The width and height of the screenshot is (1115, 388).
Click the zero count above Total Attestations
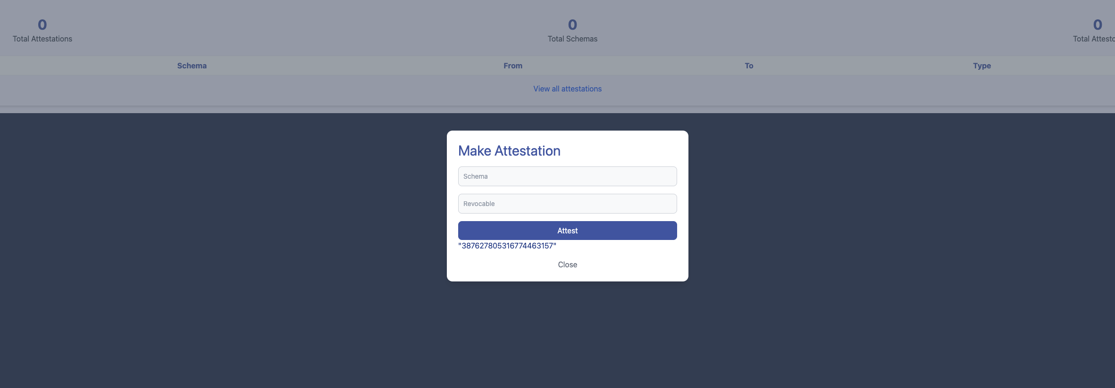[x=42, y=25]
